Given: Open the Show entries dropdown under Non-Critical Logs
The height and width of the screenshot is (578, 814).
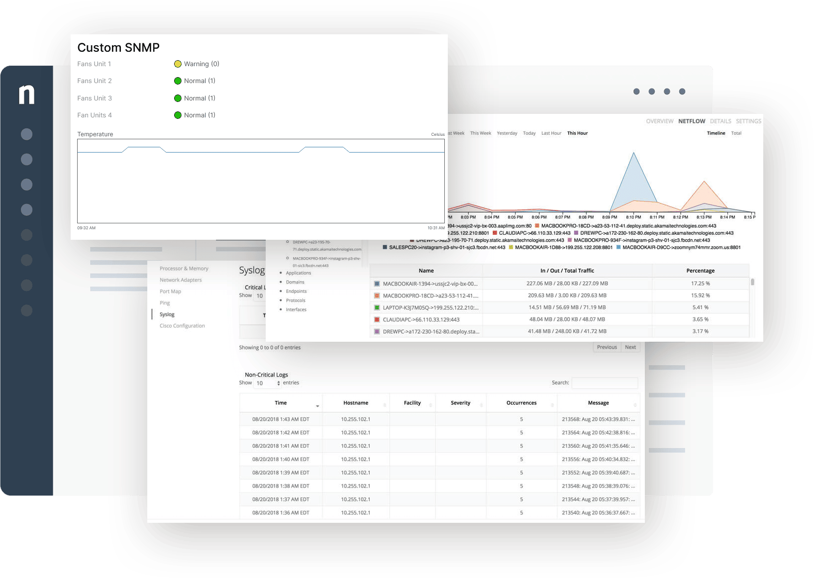Looking at the screenshot, I should tap(267, 383).
